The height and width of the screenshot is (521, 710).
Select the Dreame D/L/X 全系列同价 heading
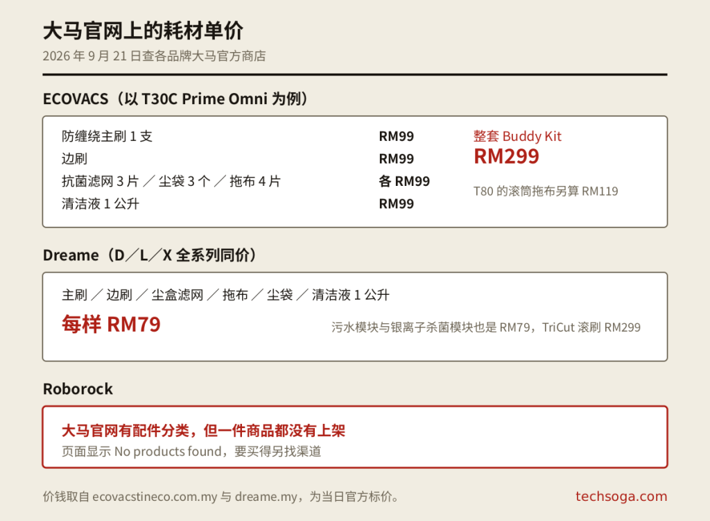[x=150, y=255]
